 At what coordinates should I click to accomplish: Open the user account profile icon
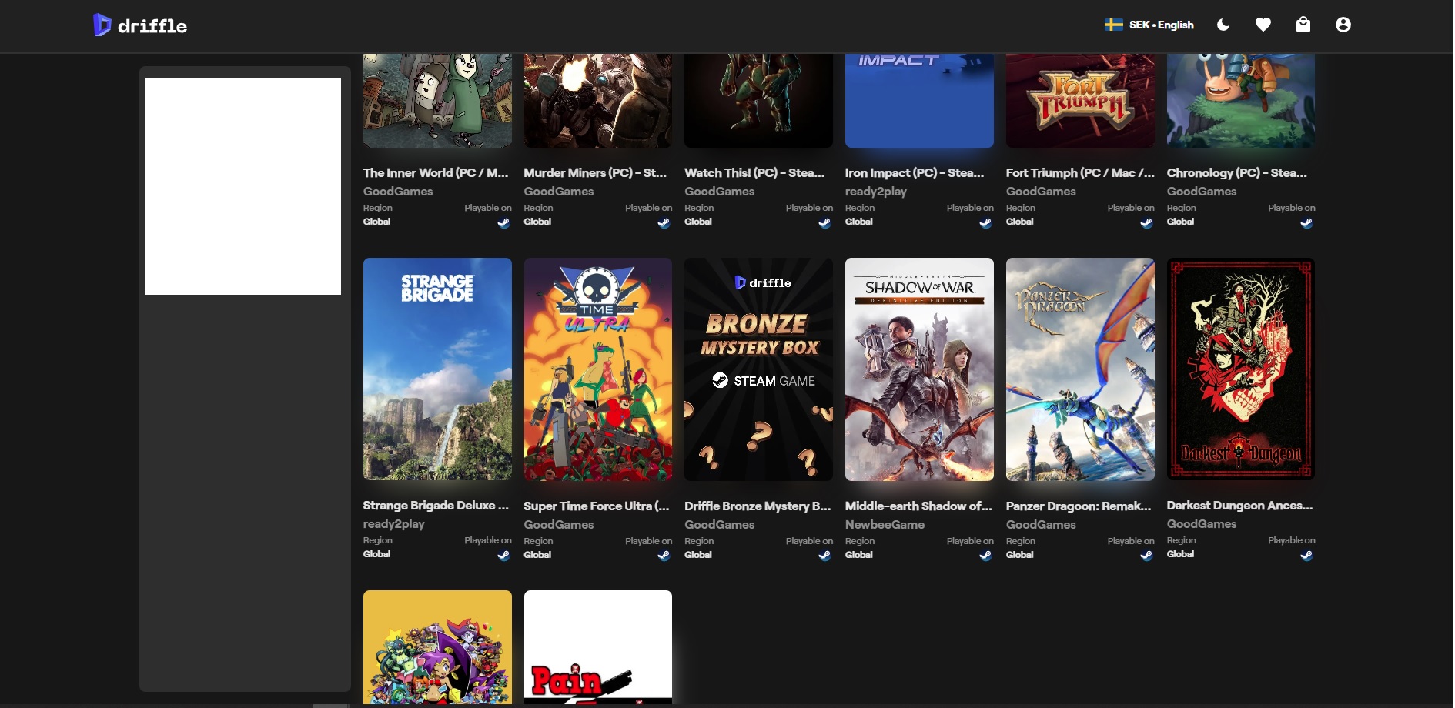click(x=1343, y=25)
